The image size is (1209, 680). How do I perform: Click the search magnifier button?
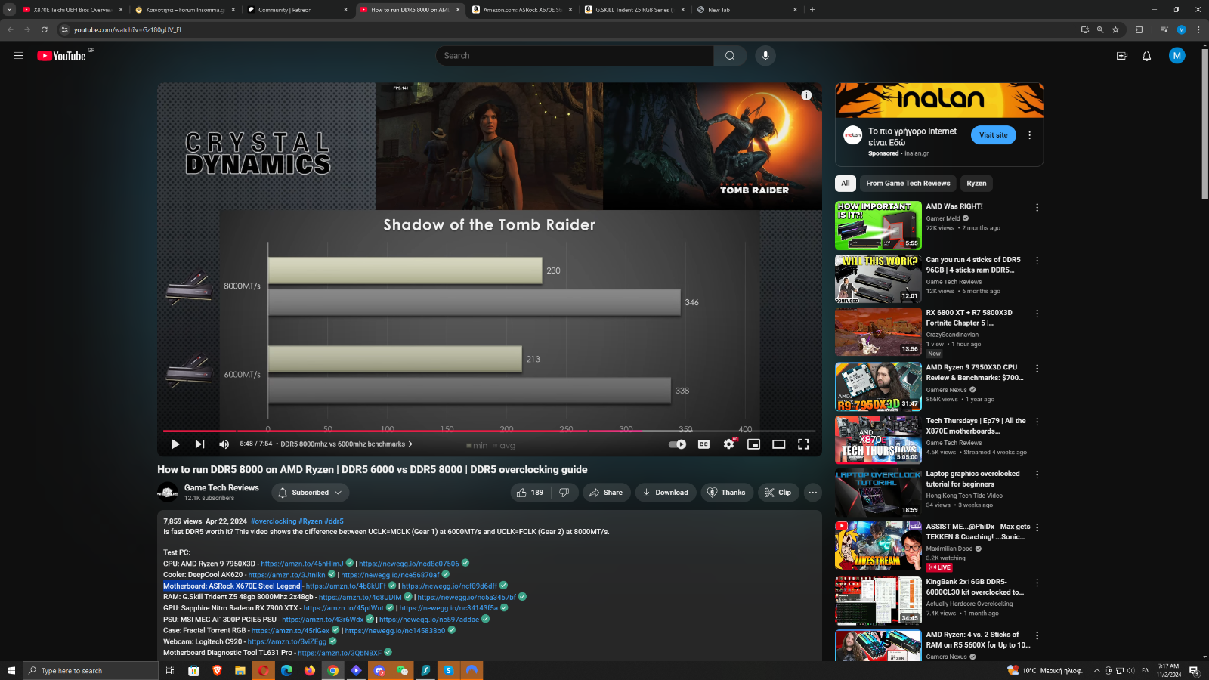click(x=730, y=56)
